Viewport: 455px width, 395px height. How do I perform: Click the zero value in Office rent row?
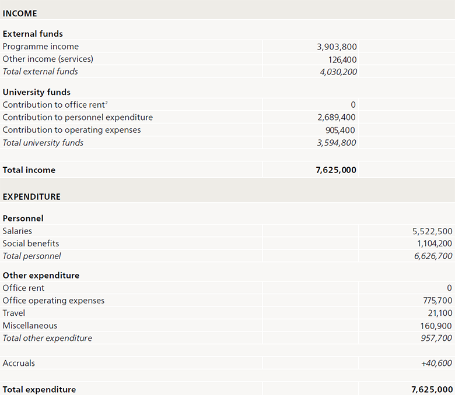coord(450,288)
